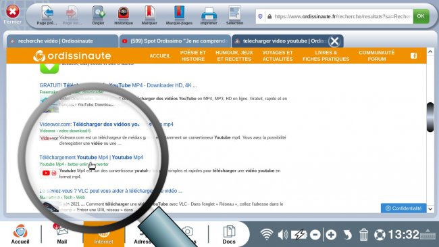Click the Videovor logo thumbnail

49,138
